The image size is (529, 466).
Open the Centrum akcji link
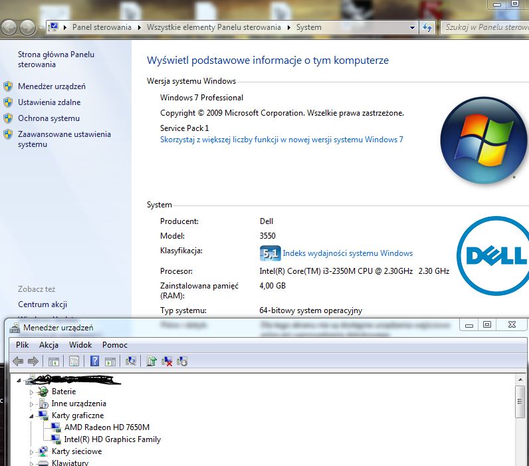(x=43, y=304)
